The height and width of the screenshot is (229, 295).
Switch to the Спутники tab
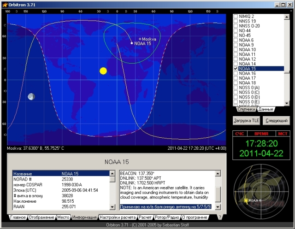pos(246,109)
